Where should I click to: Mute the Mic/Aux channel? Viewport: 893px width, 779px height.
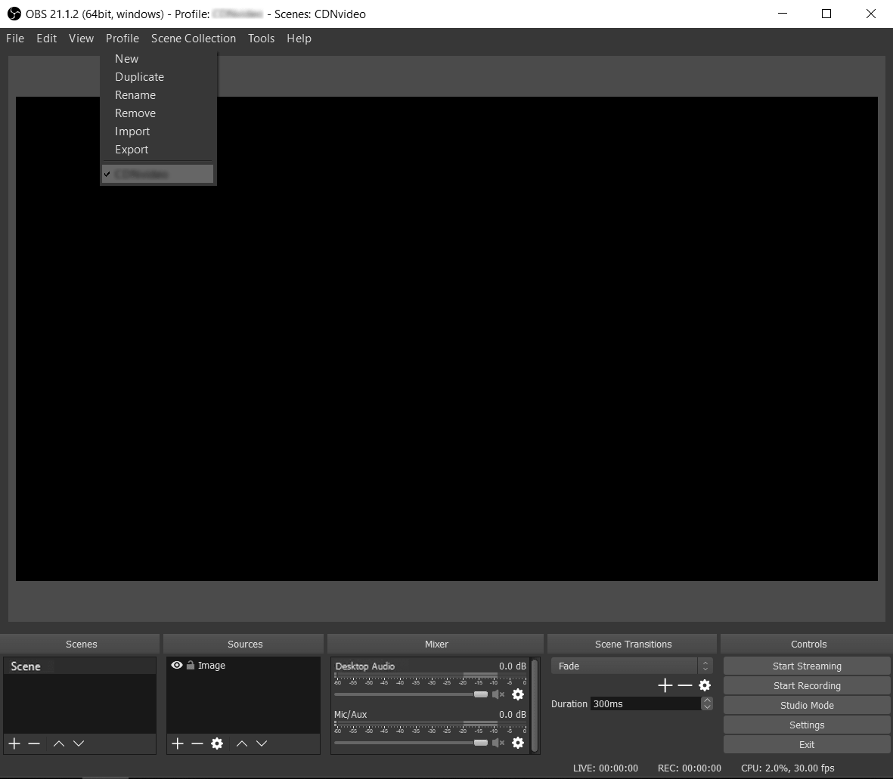click(x=498, y=743)
